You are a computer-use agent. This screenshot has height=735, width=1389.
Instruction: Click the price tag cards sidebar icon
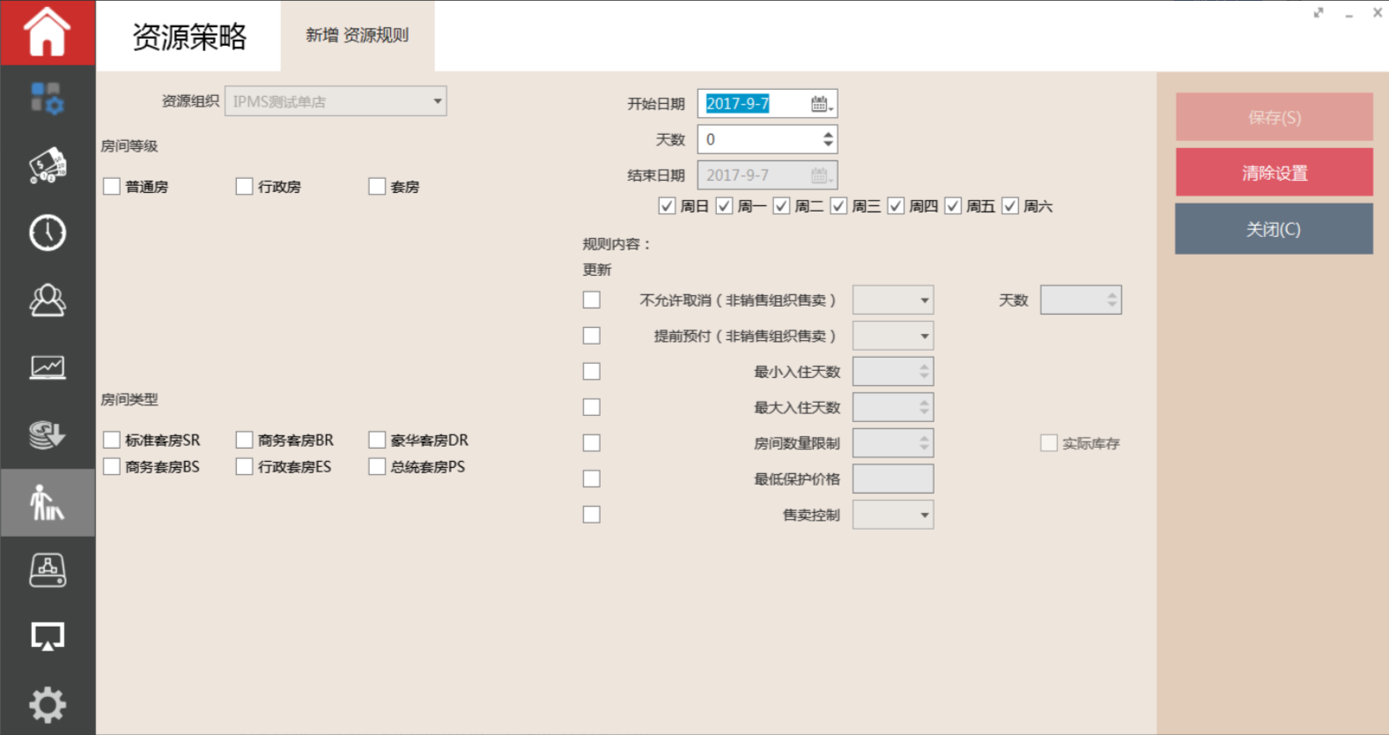(x=47, y=166)
